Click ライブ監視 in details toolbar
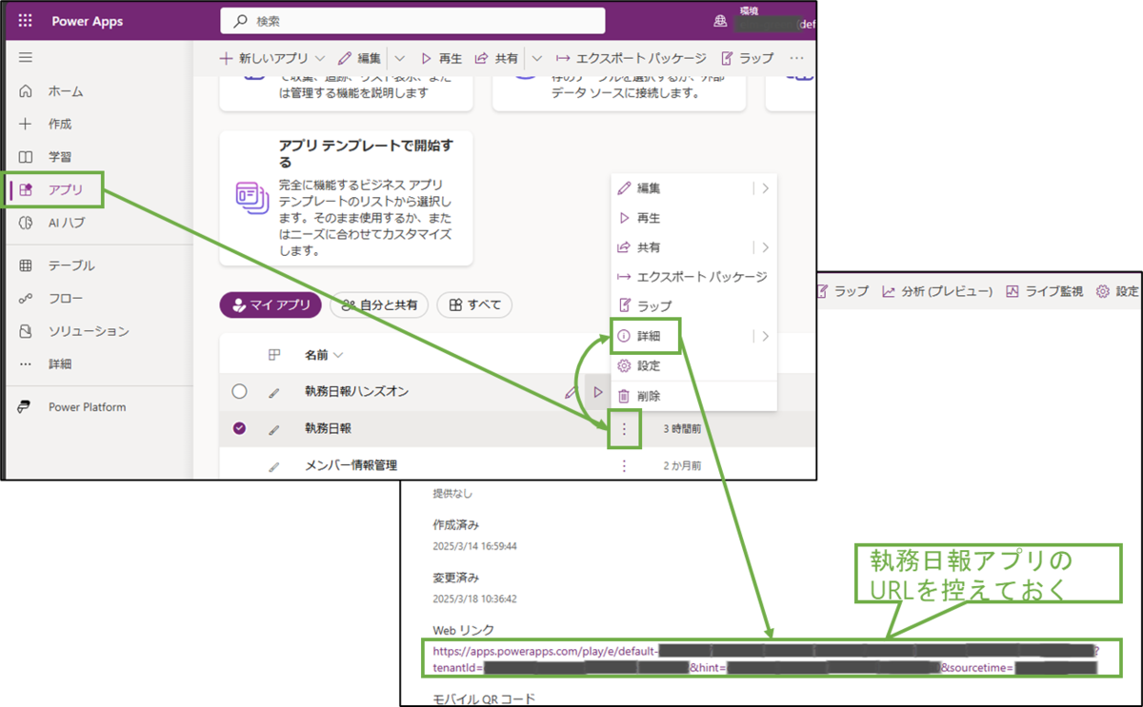The image size is (1143, 707). pos(1044,291)
